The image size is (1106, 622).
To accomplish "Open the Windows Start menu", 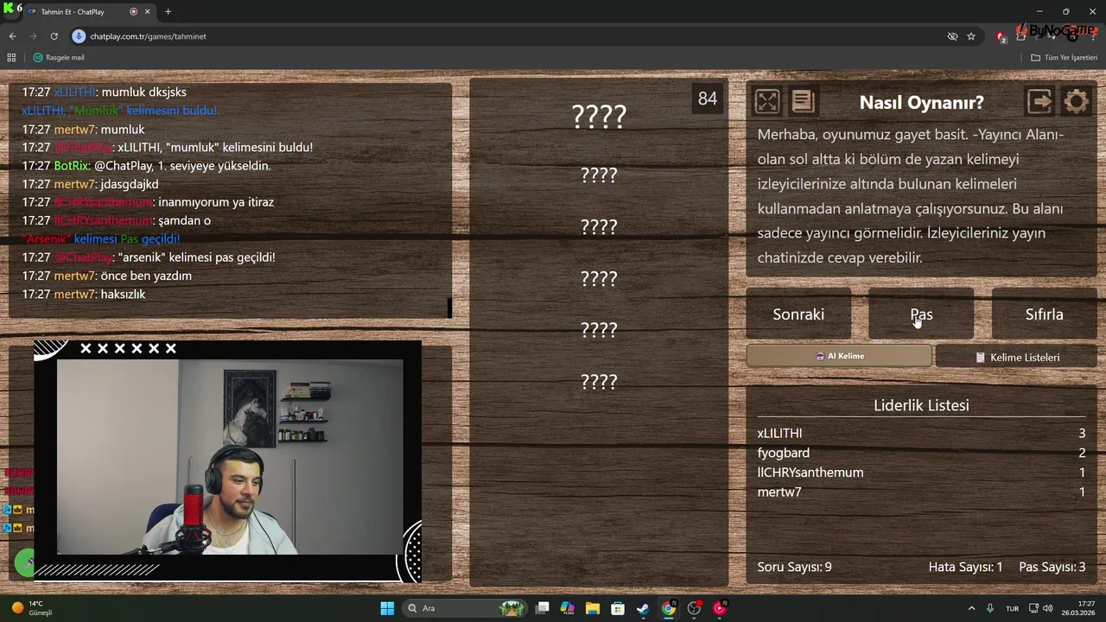I will 387,608.
